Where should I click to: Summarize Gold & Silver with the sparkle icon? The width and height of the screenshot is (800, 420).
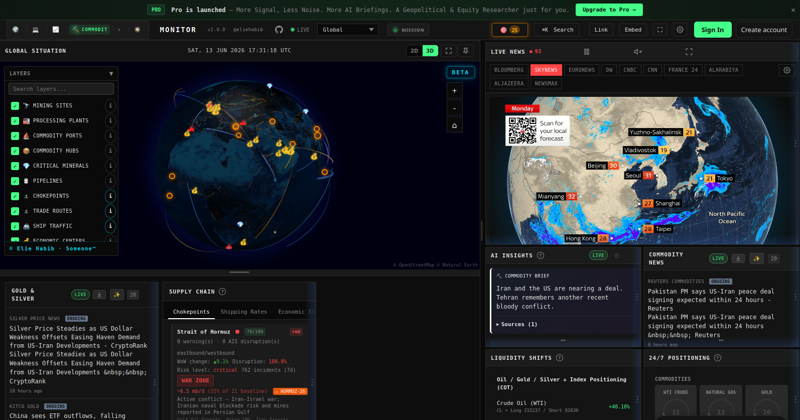point(117,295)
